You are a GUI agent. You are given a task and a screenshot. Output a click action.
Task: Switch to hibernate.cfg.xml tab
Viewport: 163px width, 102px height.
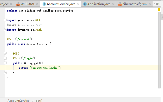(134, 4)
